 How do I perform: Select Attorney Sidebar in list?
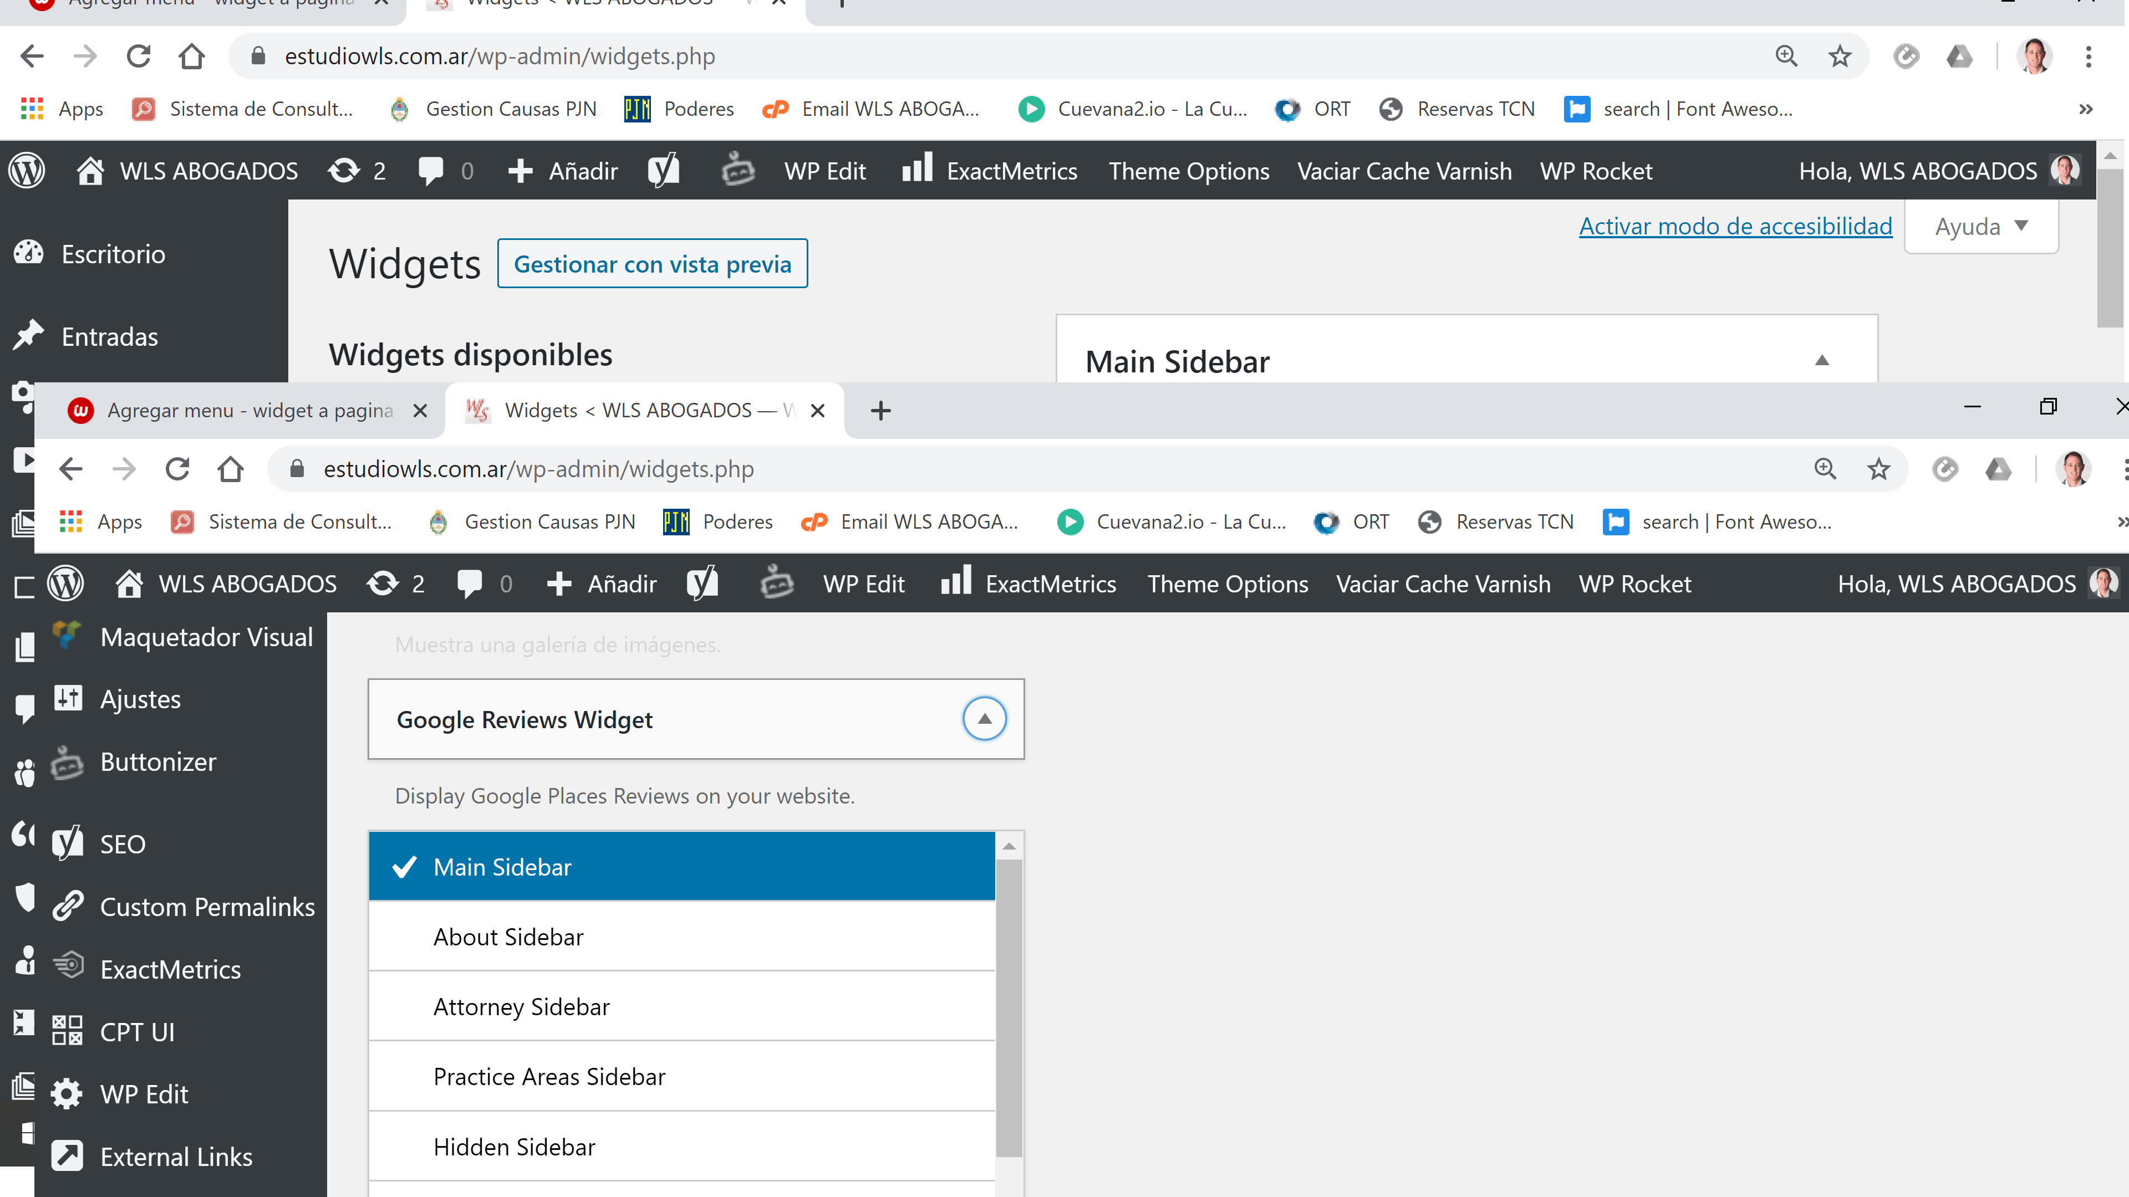tap(682, 1007)
